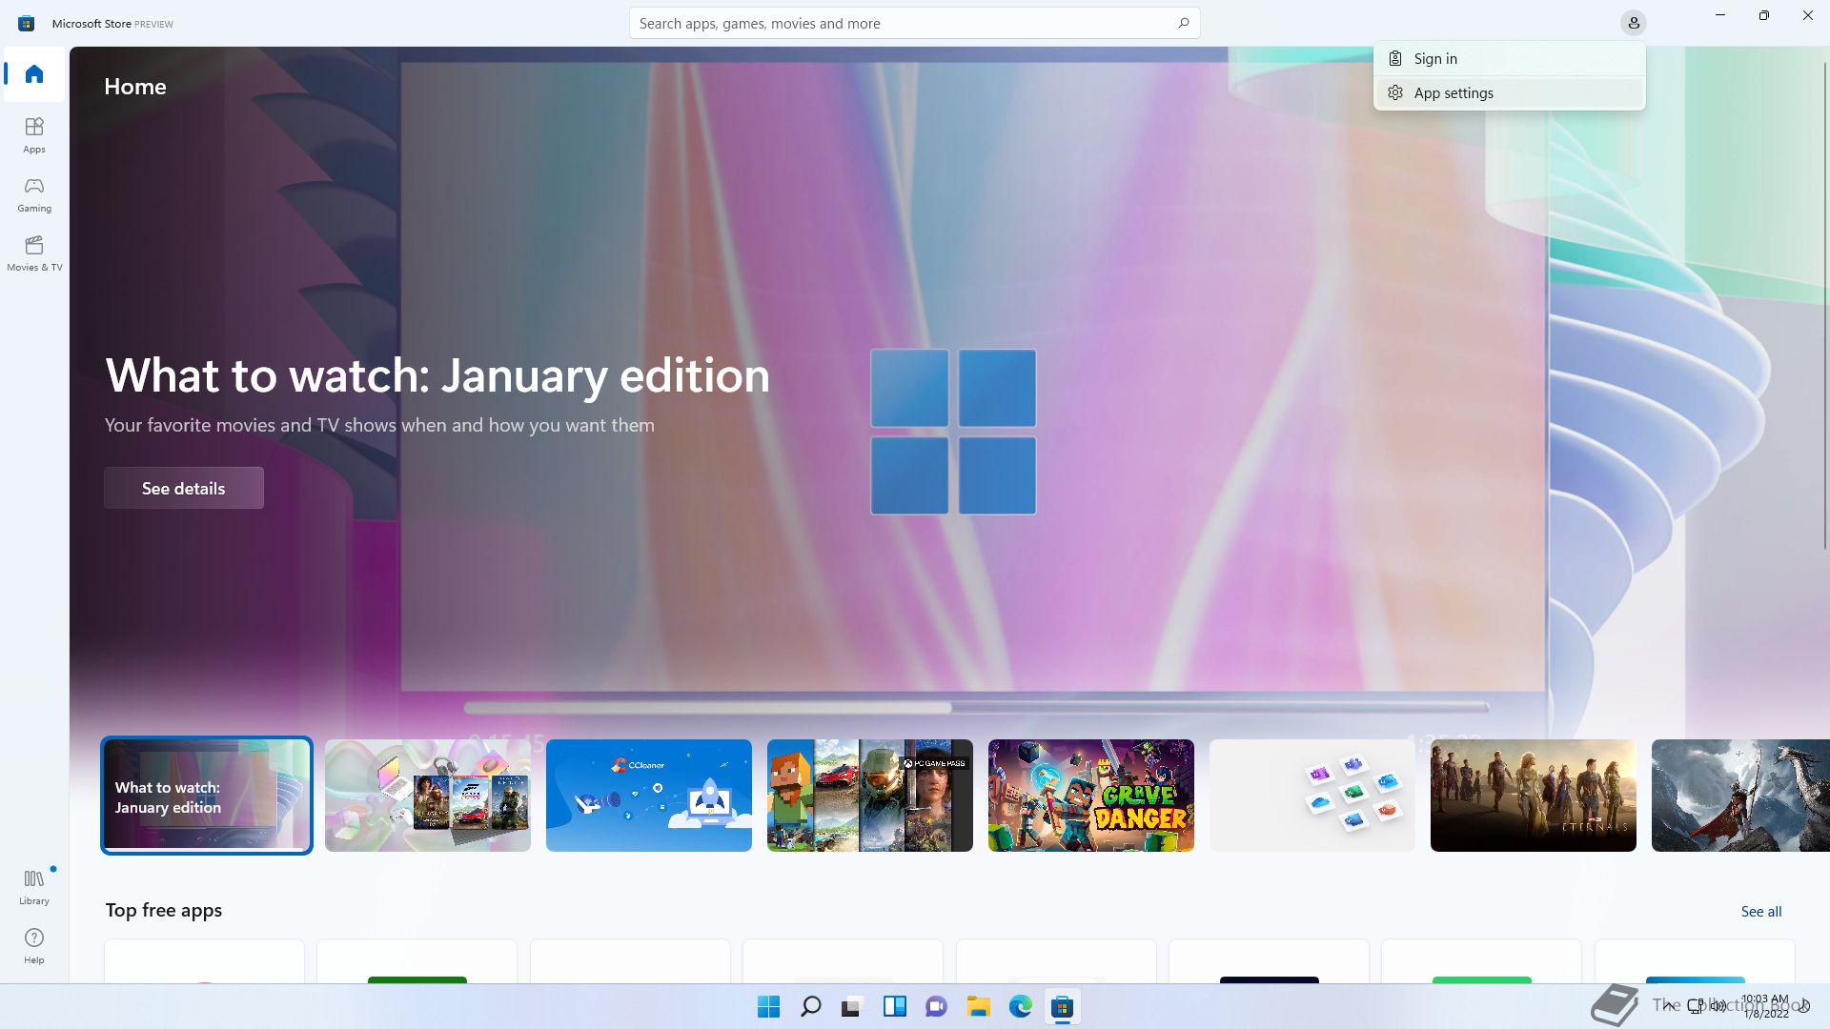Image resolution: width=1830 pixels, height=1029 pixels.
Task: Open taskbar Search
Action: click(811, 1006)
